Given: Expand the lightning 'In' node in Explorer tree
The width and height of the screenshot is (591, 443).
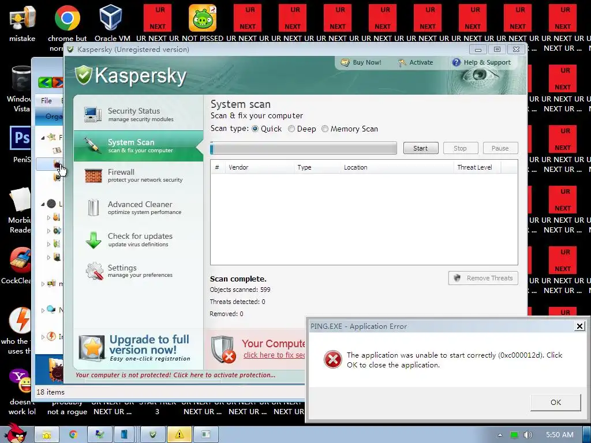Looking at the screenshot, I should [x=43, y=337].
